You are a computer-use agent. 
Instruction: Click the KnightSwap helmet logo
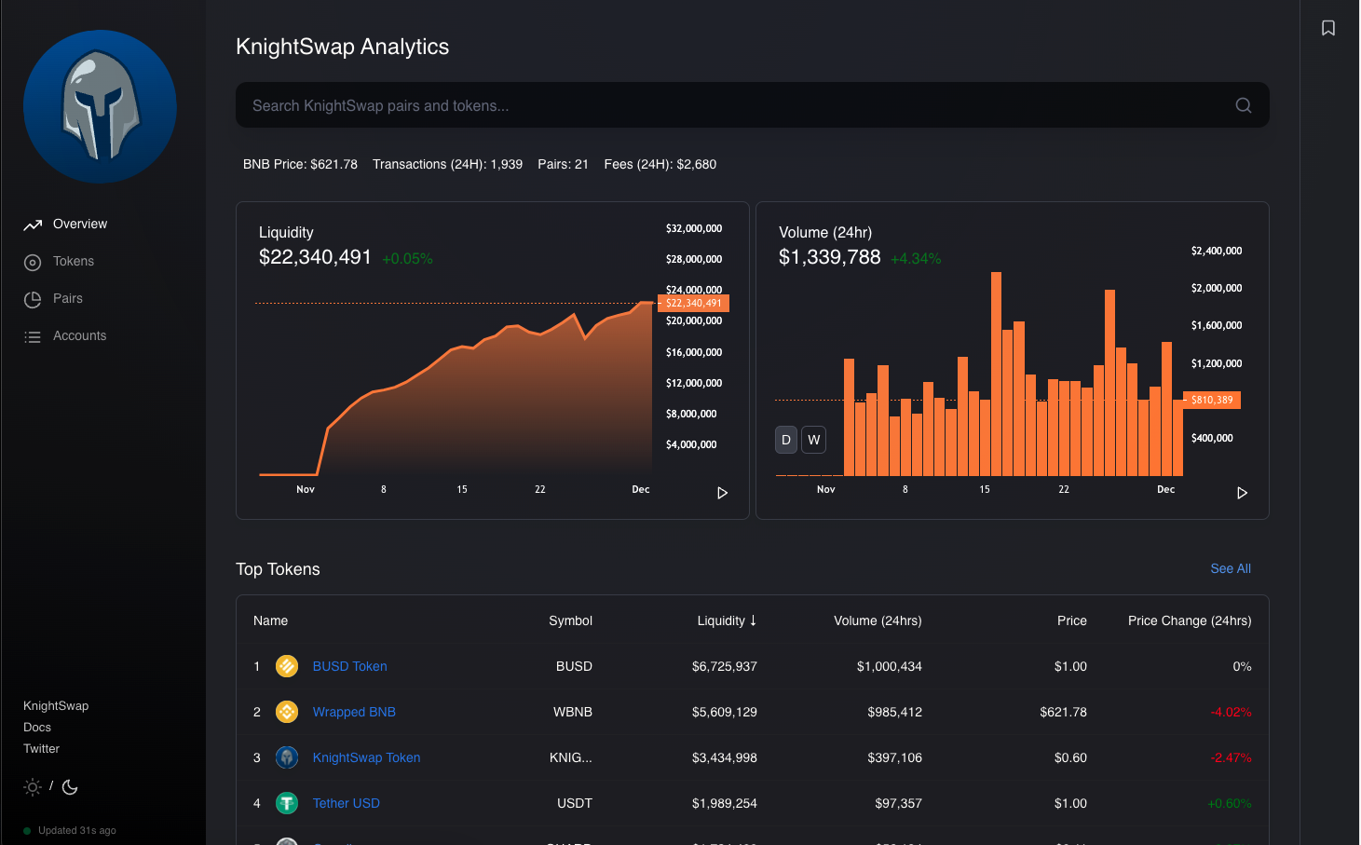click(x=100, y=106)
